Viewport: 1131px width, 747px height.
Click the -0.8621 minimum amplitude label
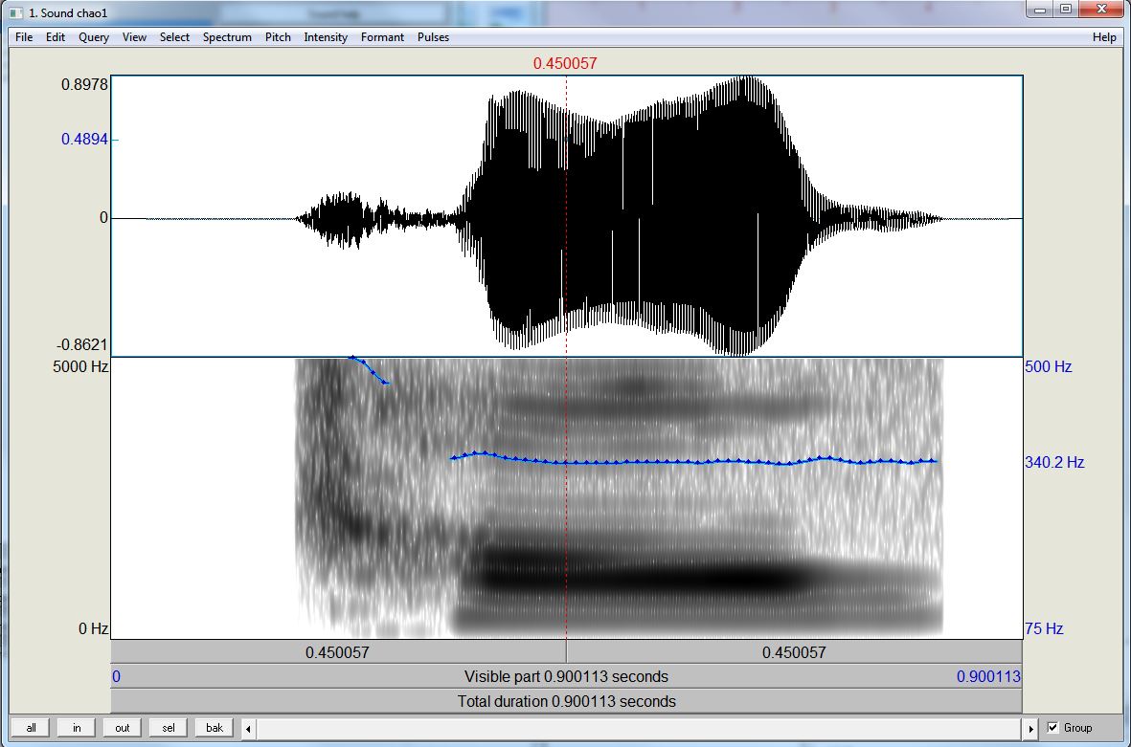(81, 345)
